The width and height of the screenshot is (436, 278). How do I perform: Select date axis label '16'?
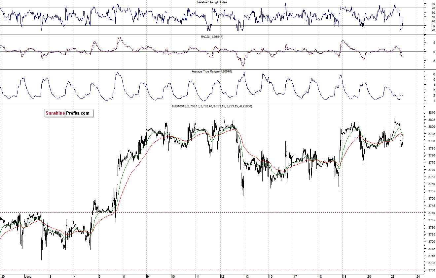pos(272,276)
